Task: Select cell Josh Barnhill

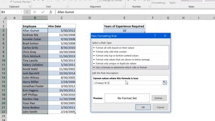Action: tap(35, 73)
